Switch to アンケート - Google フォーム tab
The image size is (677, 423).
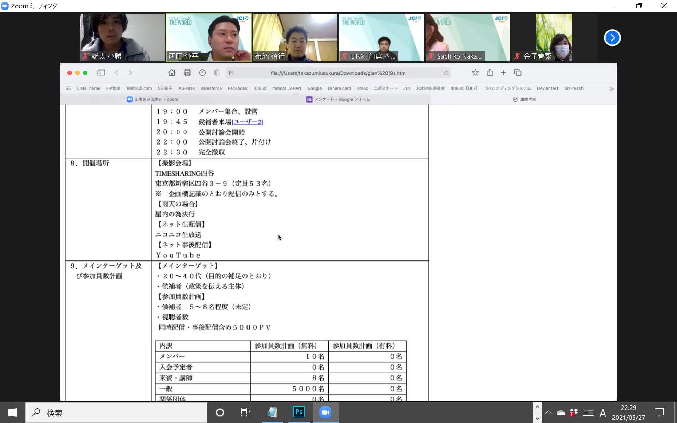[338, 99]
